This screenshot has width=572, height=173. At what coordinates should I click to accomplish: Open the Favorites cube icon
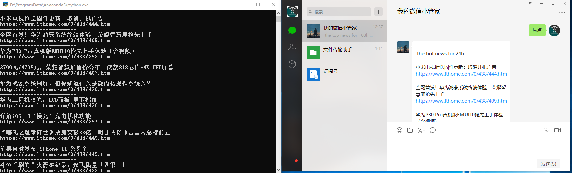point(292,64)
